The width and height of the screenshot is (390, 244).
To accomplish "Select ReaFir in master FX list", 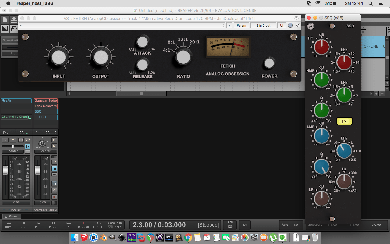I will [x=16, y=101].
